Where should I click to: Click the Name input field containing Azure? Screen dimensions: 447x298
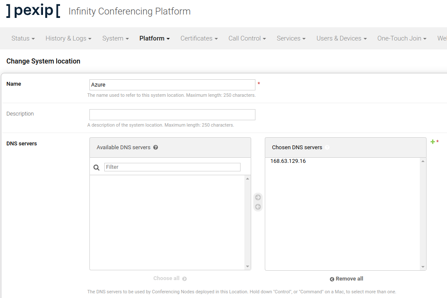click(x=172, y=85)
